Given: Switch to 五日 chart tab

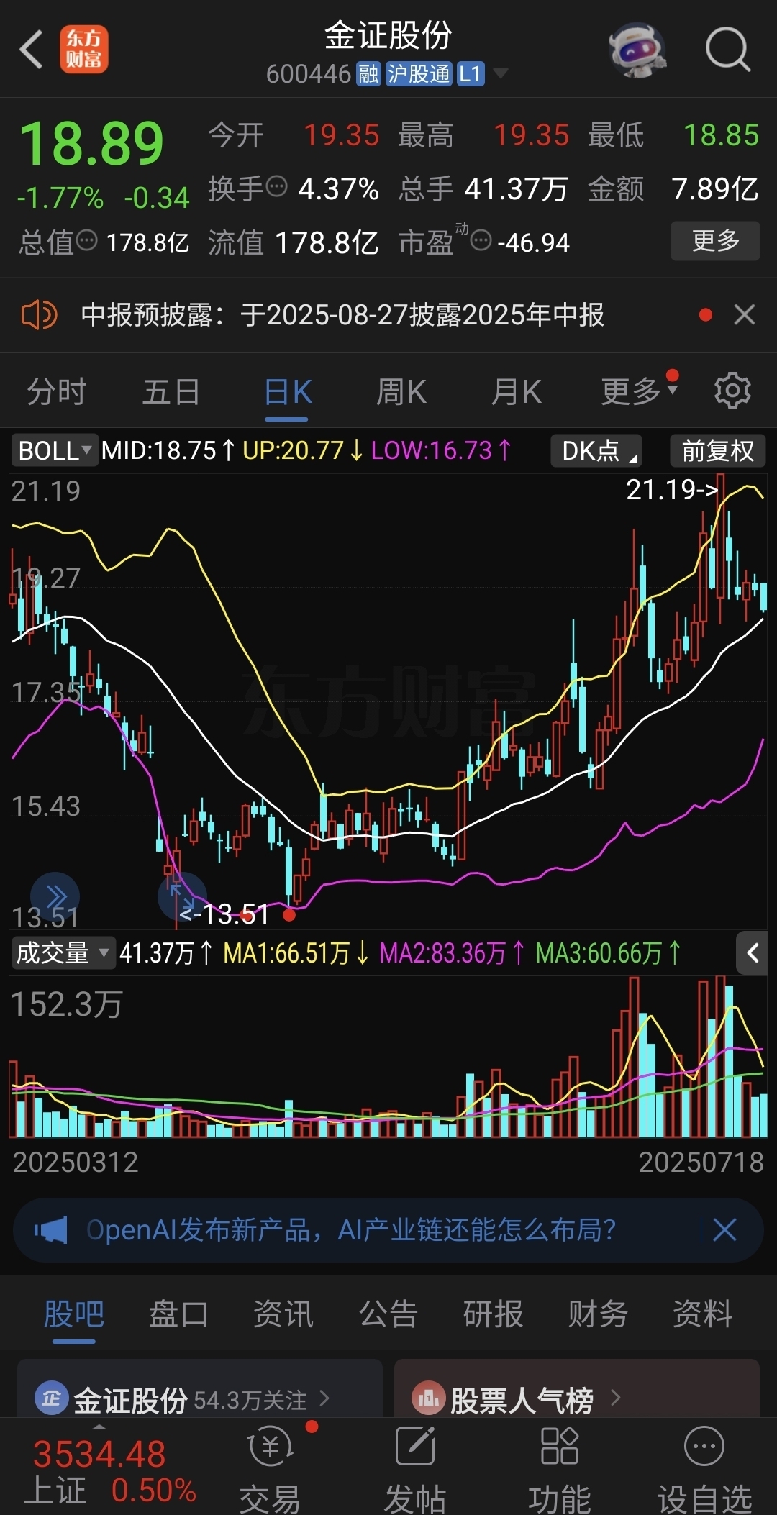Looking at the screenshot, I should tap(171, 392).
